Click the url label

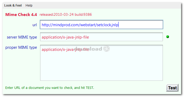[35, 25]
